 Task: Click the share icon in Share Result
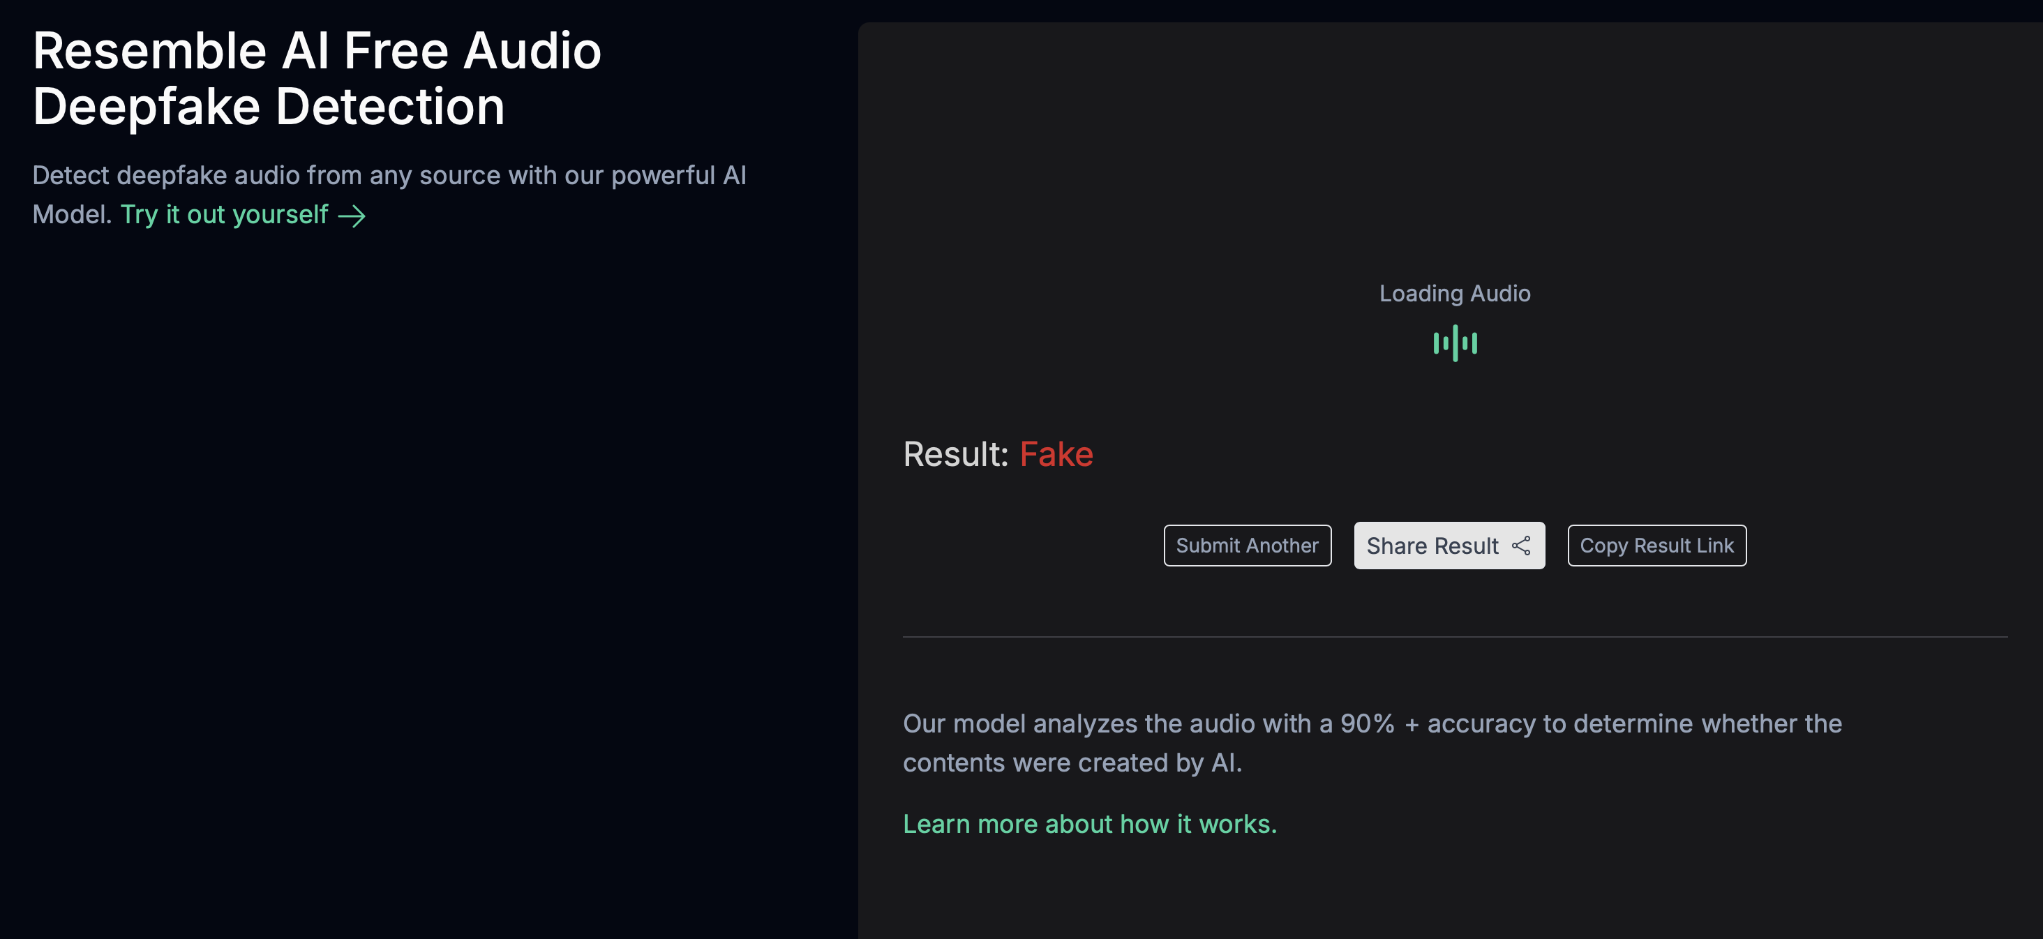pos(1520,546)
